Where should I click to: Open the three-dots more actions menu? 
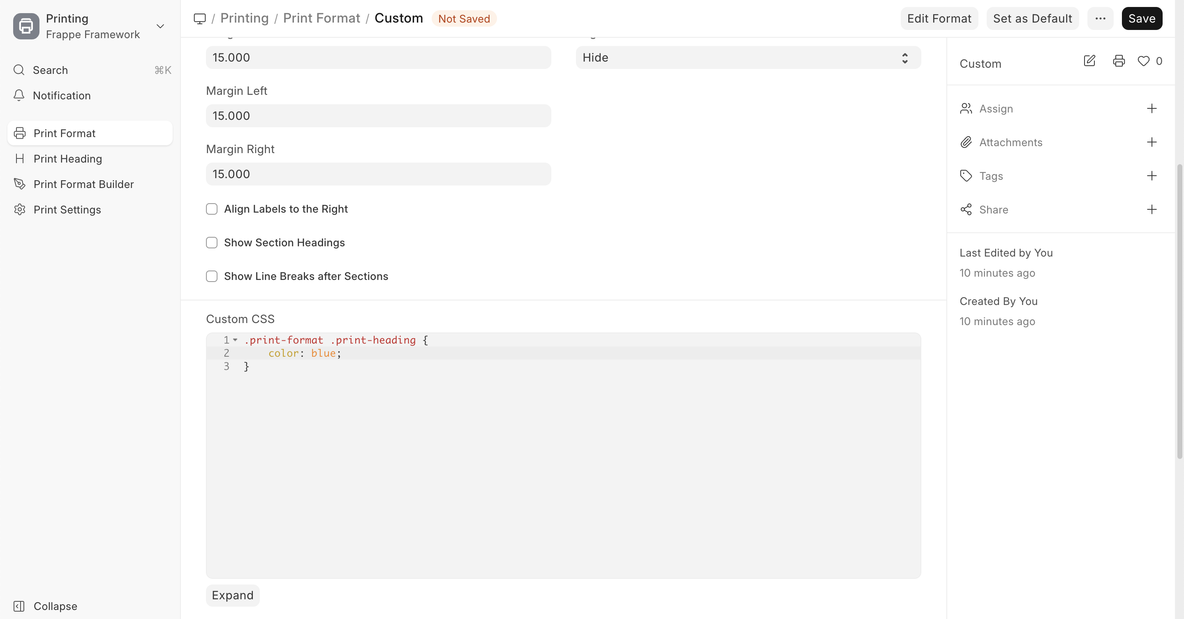pyautogui.click(x=1100, y=19)
